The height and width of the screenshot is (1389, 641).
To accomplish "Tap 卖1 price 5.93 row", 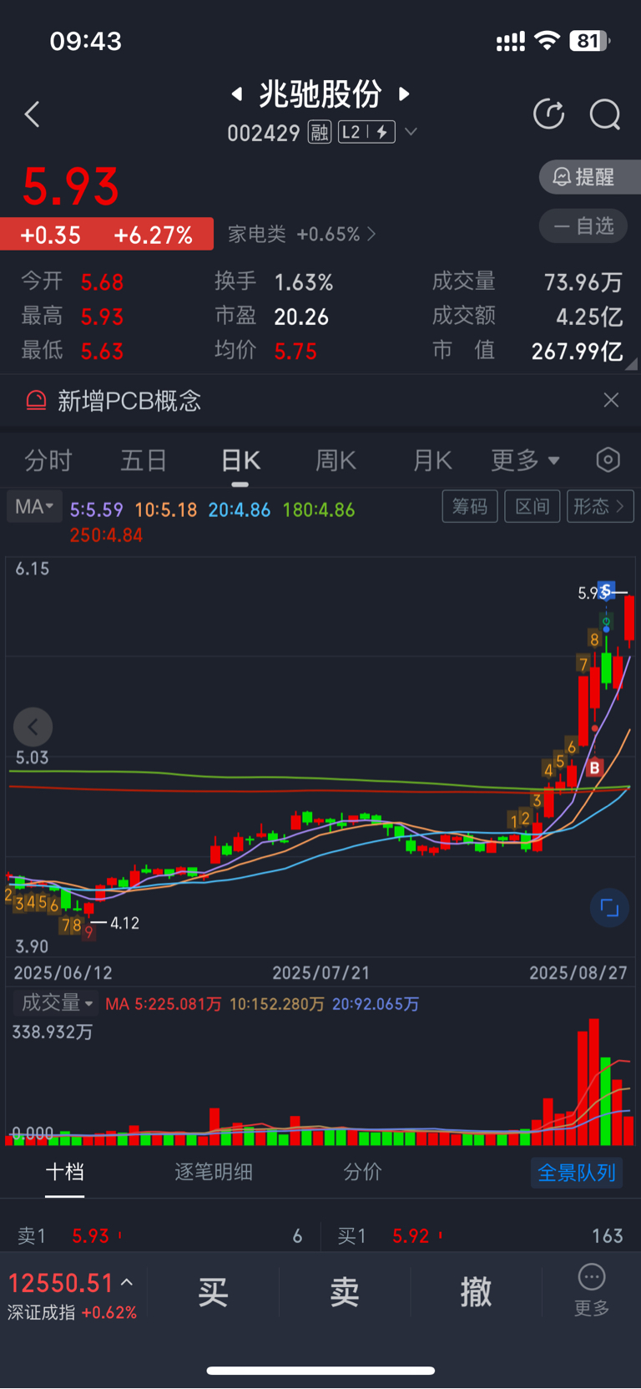I will click(x=160, y=1236).
